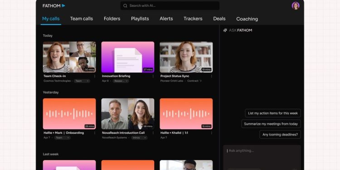Expand the Intros tag dropdown on NovaReach call

[x=139, y=138]
